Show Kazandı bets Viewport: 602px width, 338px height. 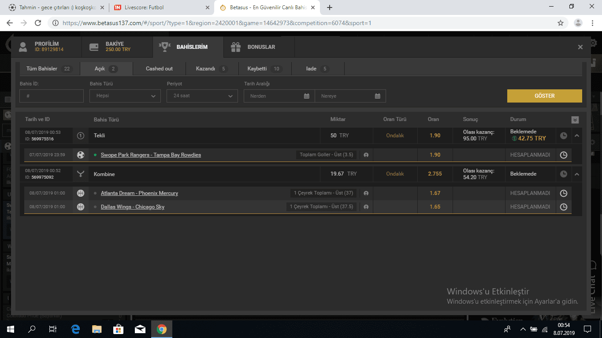click(212, 69)
